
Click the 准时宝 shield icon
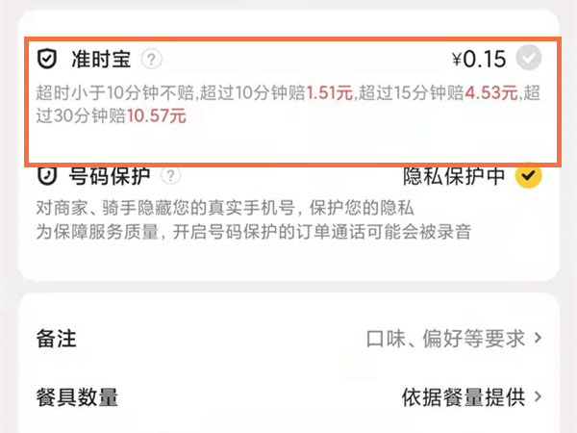tap(47, 59)
